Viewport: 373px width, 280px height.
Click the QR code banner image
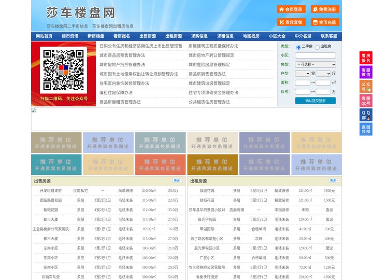tap(64, 74)
